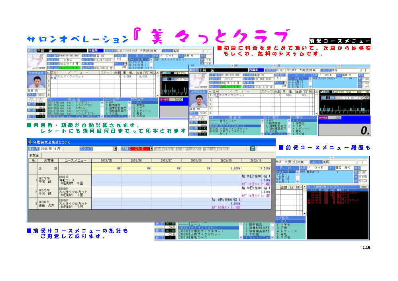Viewport: 398px width, 281px height.
Task: Click the 技術 button in top-left window
Action: point(31,110)
